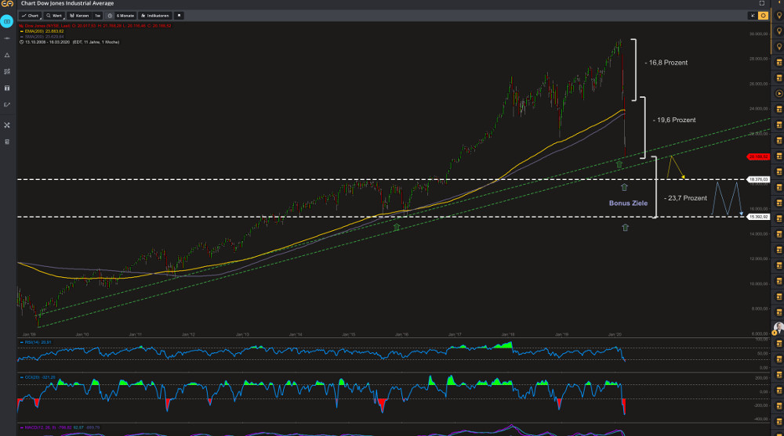
Task: Click the Dow Jones OHLC legend line
Action: (x=95, y=26)
